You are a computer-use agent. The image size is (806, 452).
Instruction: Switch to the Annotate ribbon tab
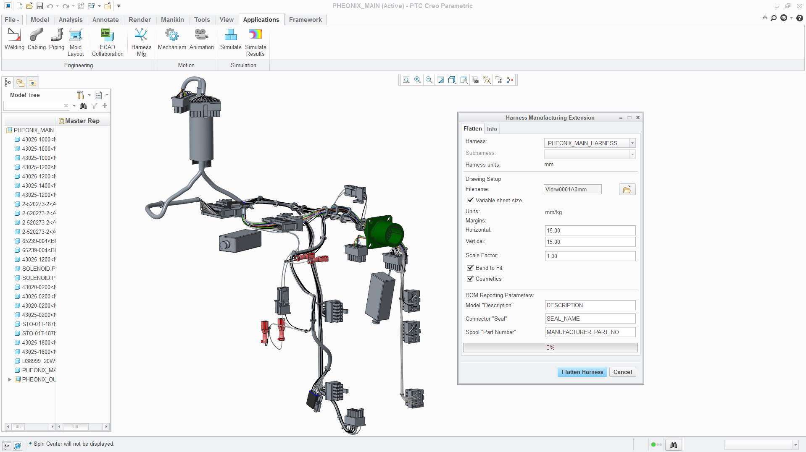click(105, 20)
